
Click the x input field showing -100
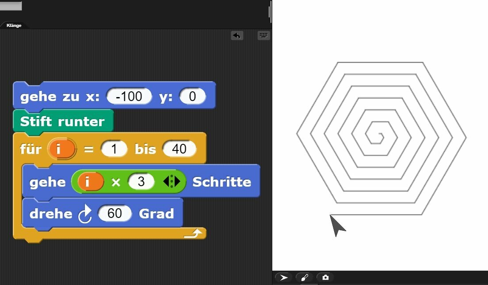pos(129,97)
